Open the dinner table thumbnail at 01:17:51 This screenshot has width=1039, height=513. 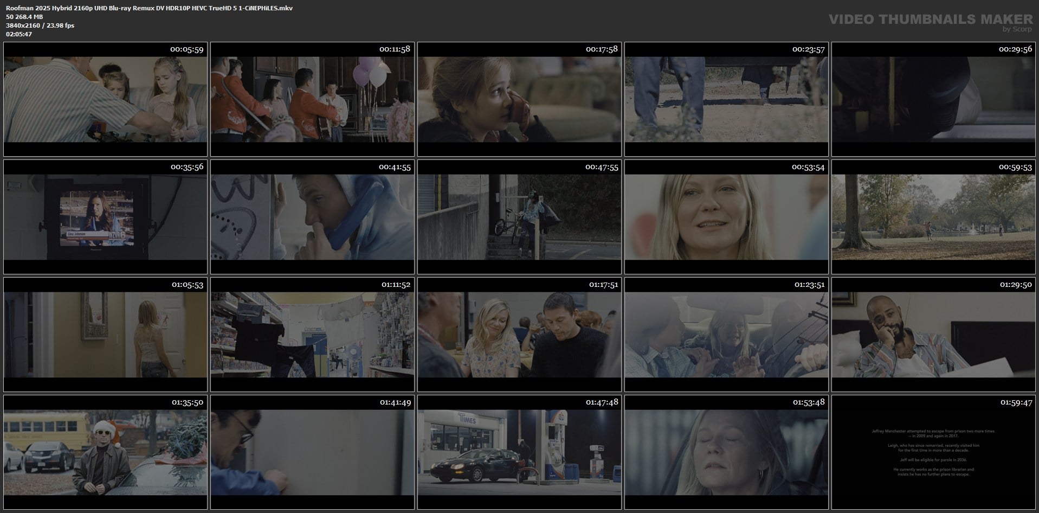click(x=519, y=335)
